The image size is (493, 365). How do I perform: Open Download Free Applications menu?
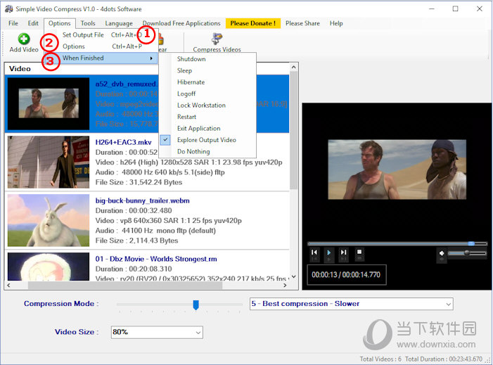[181, 23]
